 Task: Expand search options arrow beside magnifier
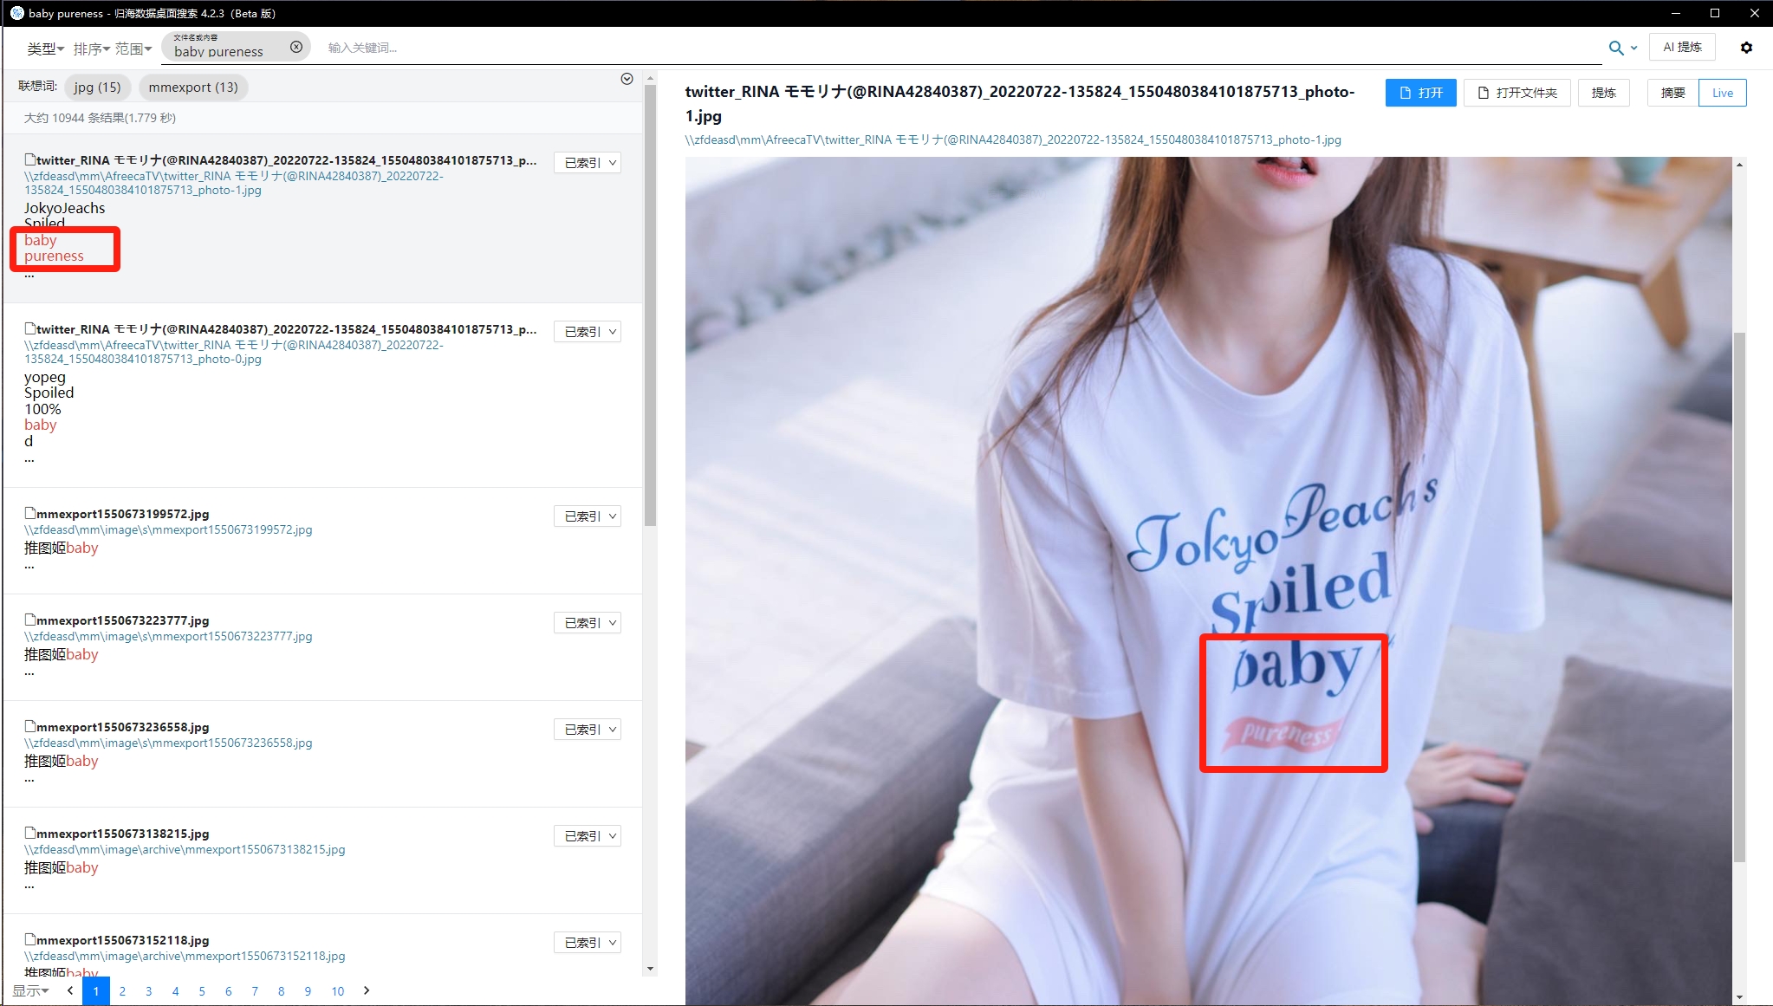pos(1633,48)
